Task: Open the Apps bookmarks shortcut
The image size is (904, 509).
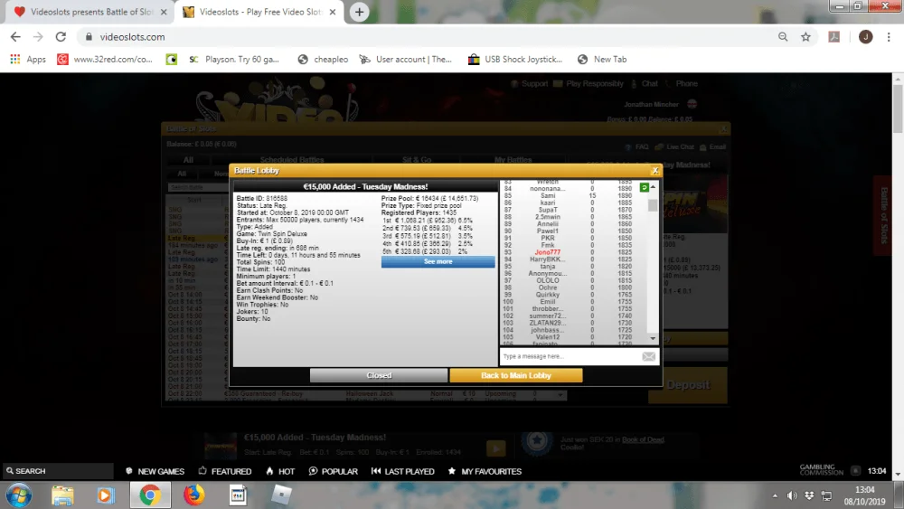Action: click(x=28, y=60)
